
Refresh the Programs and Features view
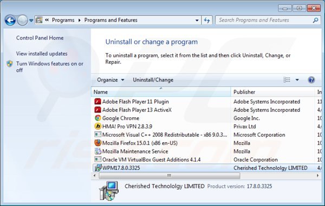tap(207, 20)
